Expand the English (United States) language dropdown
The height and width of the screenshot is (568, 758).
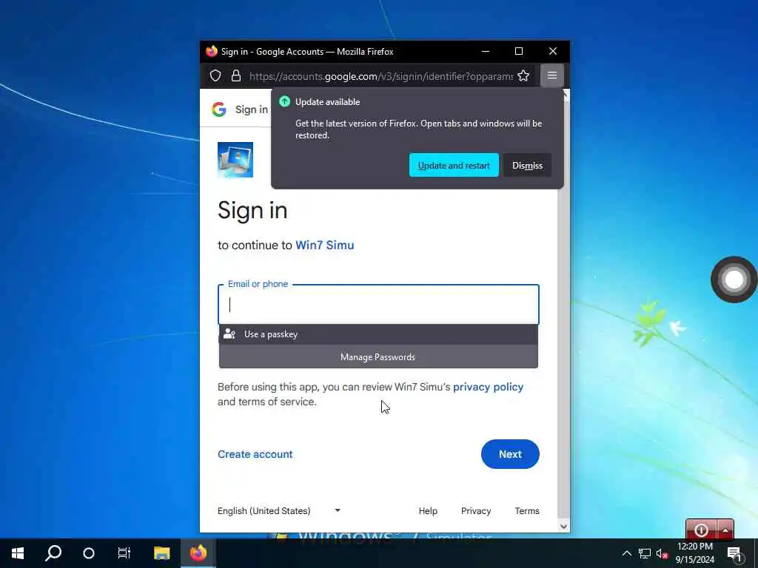279,510
